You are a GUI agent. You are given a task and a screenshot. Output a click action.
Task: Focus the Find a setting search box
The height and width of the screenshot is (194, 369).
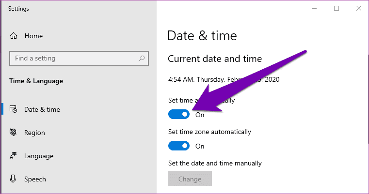pos(79,58)
